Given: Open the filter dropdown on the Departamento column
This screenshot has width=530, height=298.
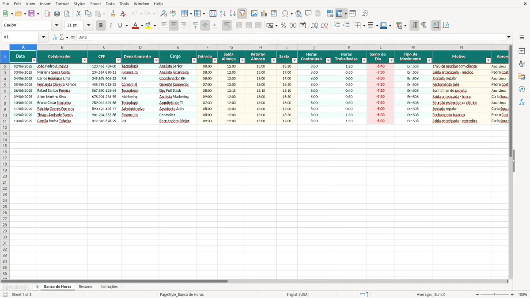Looking at the screenshot, I should coord(156,60).
